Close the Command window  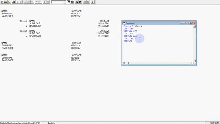(193, 23)
